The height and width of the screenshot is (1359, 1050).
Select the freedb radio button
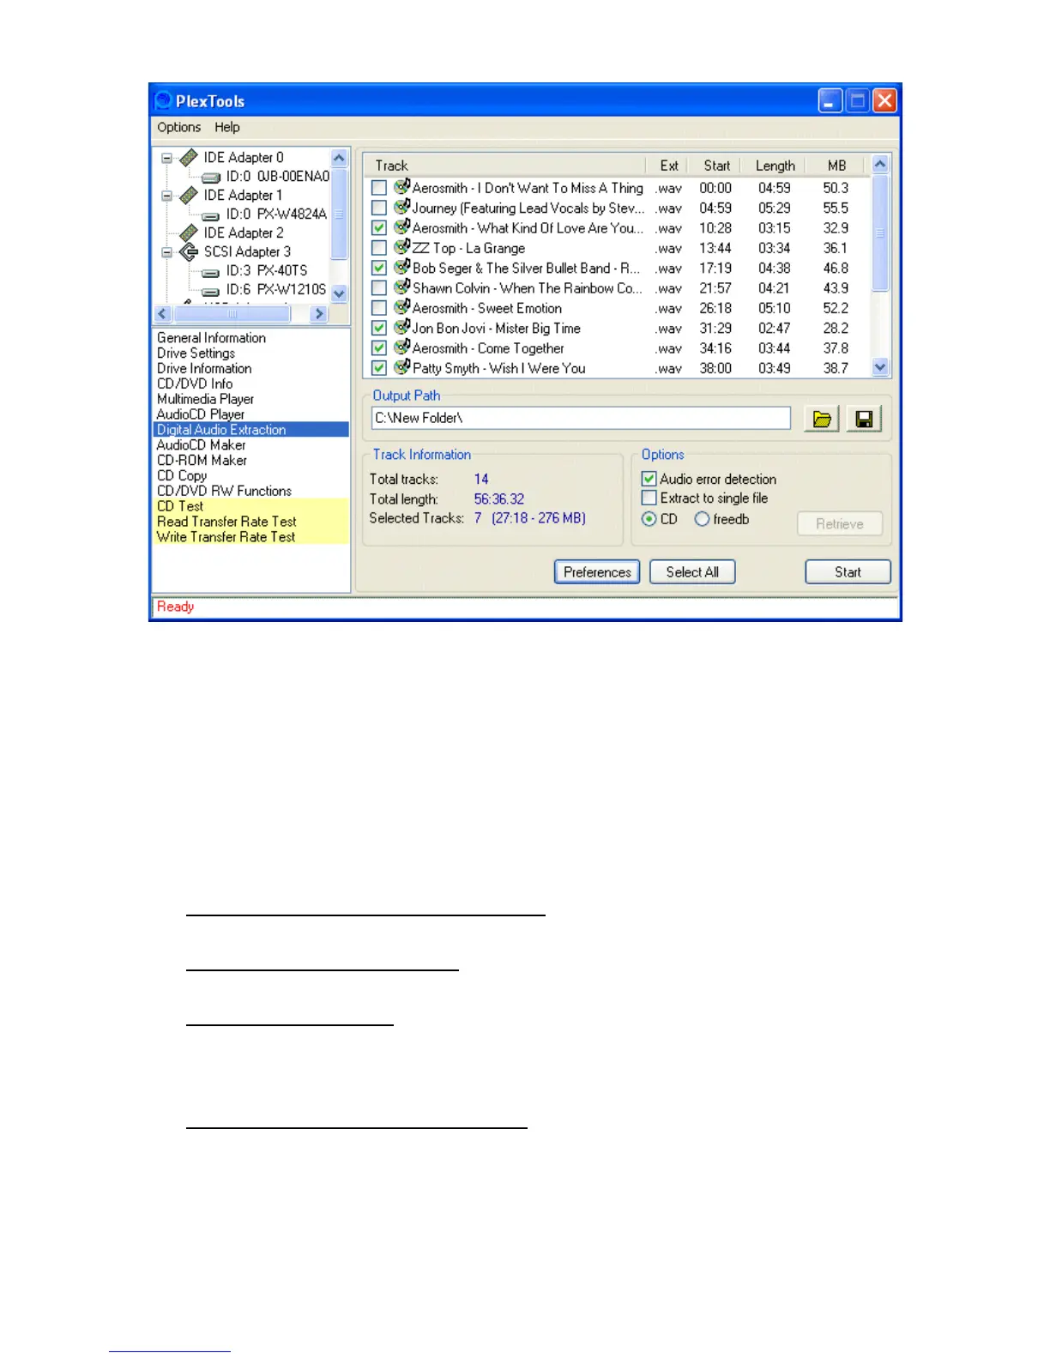tap(702, 519)
